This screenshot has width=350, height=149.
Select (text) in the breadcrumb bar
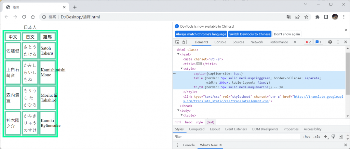211,122
